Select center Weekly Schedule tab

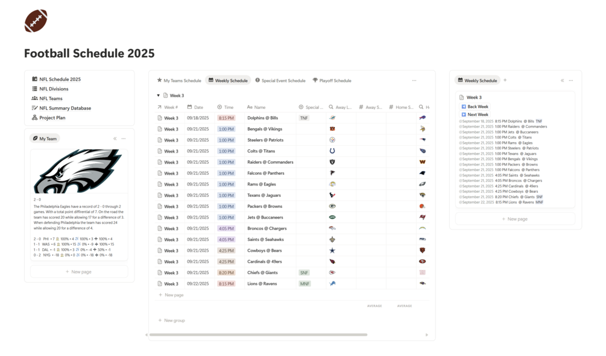click(x=228, y=81)
